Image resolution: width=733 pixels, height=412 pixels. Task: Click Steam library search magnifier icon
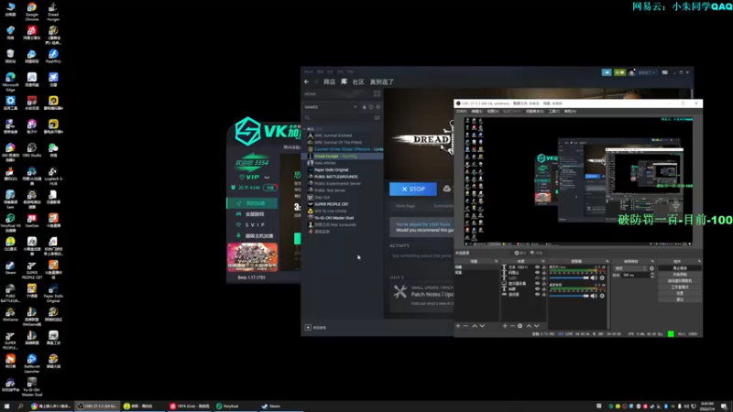[308, 118]
